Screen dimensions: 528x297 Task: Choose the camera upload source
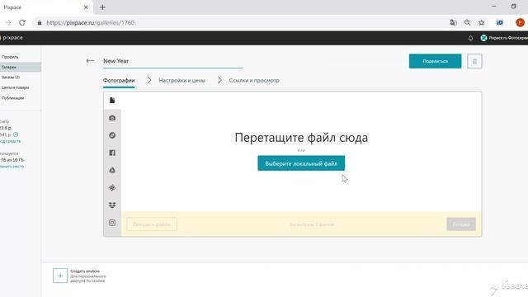coord(112,118)
